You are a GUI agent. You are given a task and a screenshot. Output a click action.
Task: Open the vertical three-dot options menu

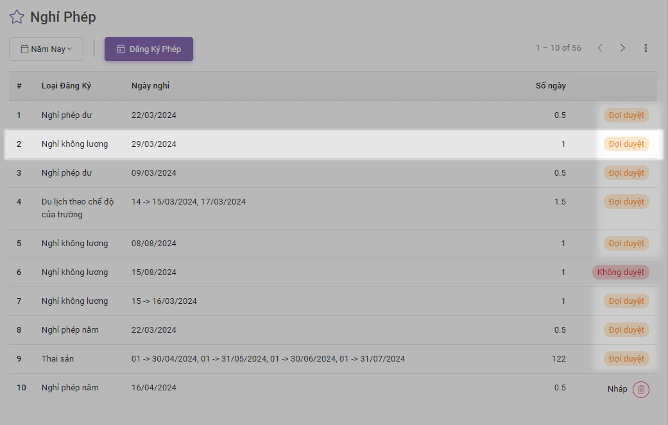[646, 48]
